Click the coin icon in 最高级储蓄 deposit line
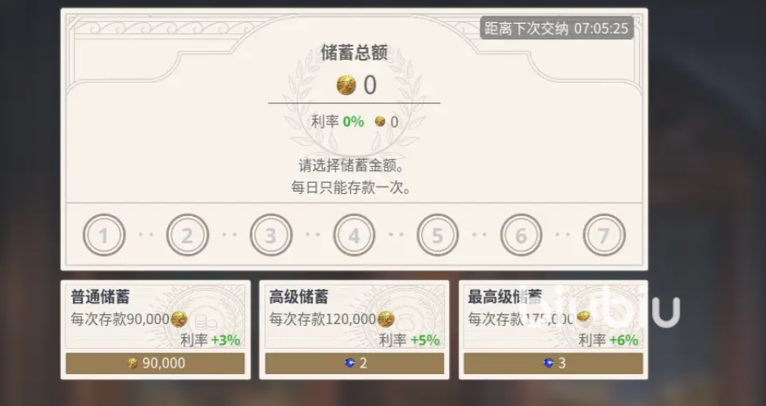The image size is (766, 406). (x=583, y=318)
